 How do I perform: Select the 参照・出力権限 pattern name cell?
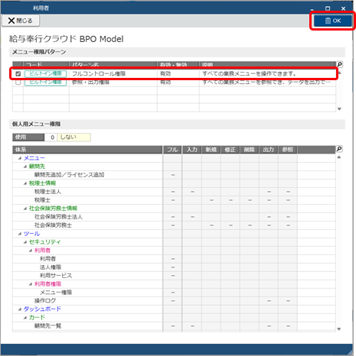click(x=113, y=83)
